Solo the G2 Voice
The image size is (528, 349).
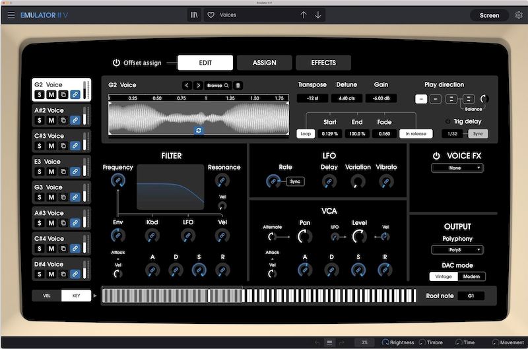(40, 94)
